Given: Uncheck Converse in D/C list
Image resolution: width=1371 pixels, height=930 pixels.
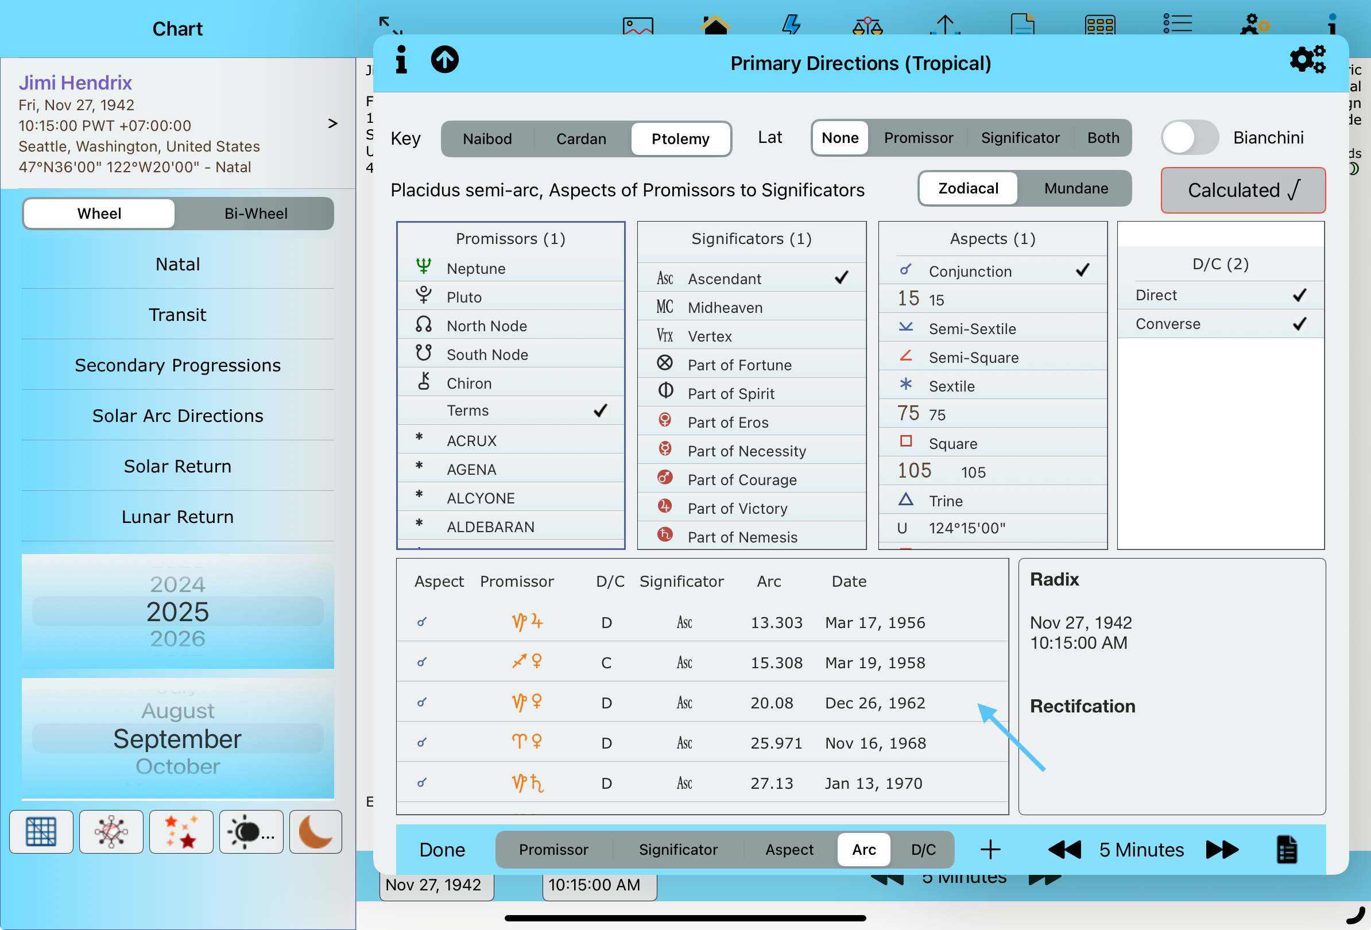Looking at the screenshot, I should point(1220,324).
